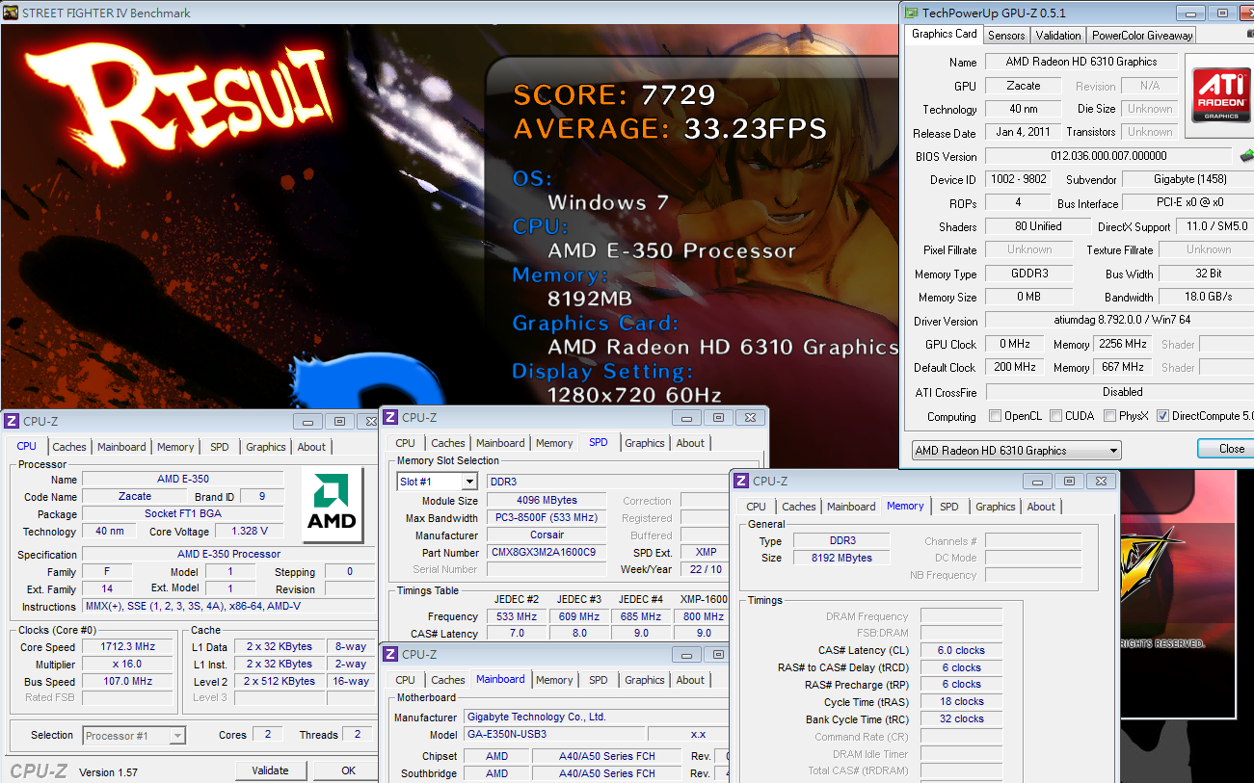Screen dimensions: 1254x783
Task: Click the GPU-Z Device ID value 1002 - 9802
Action: [1018, 179]
